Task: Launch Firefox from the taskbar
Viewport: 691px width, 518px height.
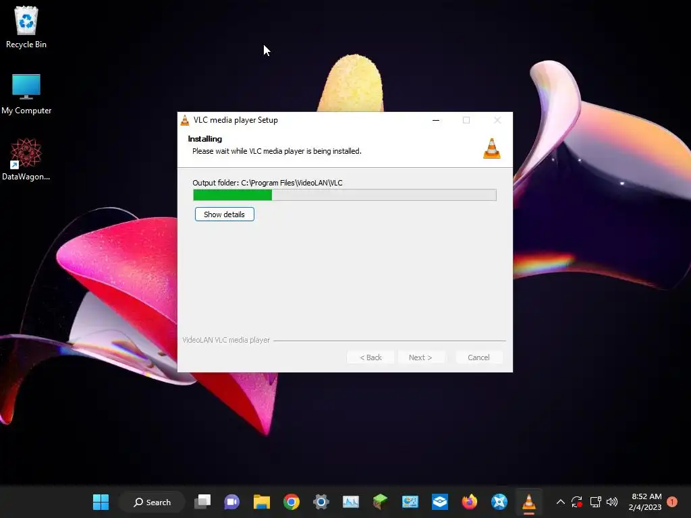Action: (x=470, y=502)
